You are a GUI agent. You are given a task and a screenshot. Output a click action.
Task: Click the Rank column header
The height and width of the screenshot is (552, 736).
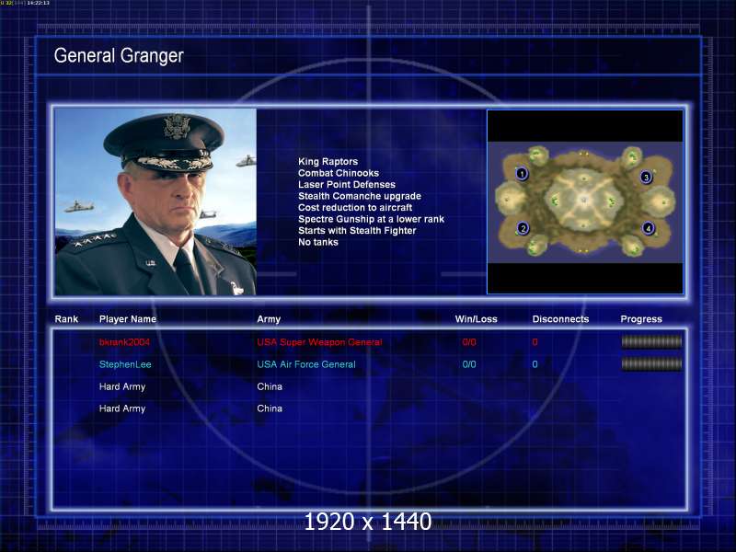66,319
